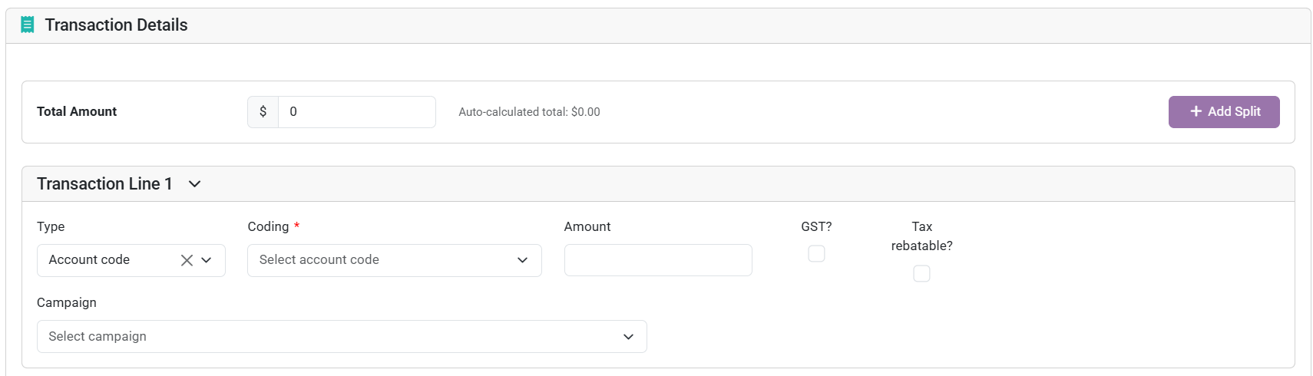Expand the Select campaign dropdown
1313x376 pixels.
342,336
